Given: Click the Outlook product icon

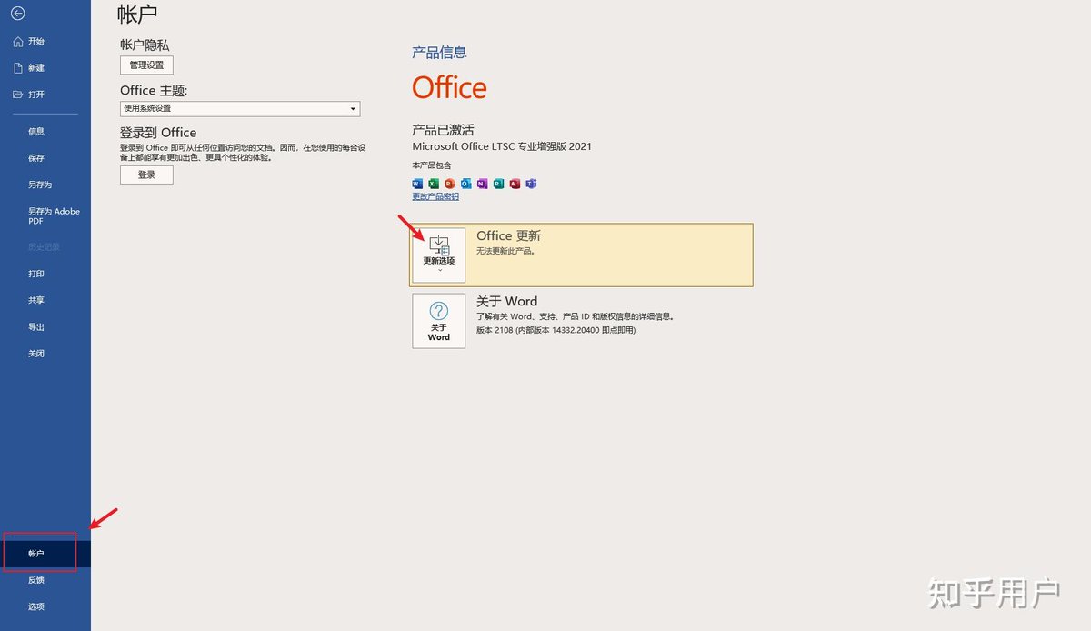Looking at the screenshot, I should click(466, 184).
